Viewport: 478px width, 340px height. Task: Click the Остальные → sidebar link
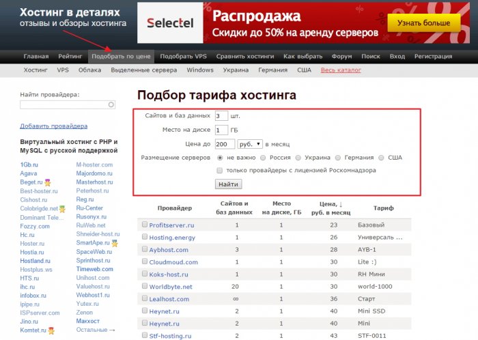click(96, 330)
